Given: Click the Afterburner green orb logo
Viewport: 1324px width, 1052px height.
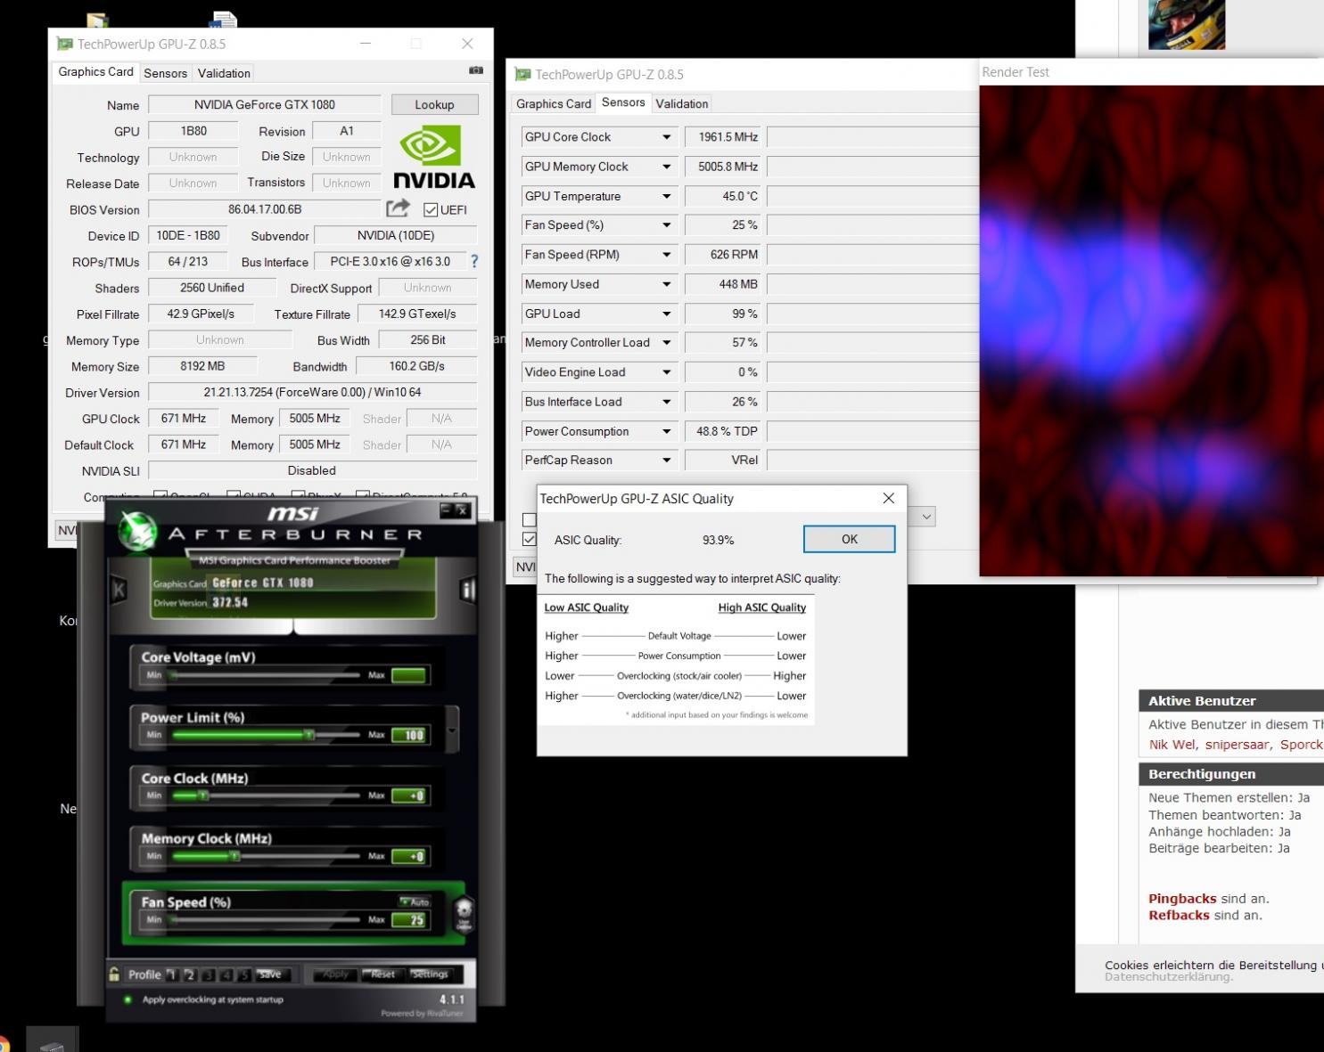Looking at the screenshot, I should pyautogui.click(x=137, y=531).
